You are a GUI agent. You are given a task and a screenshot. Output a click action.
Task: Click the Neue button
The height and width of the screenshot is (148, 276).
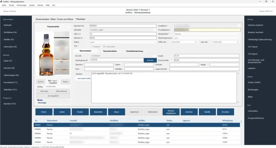pyautogui.click(x=117, y=112)
